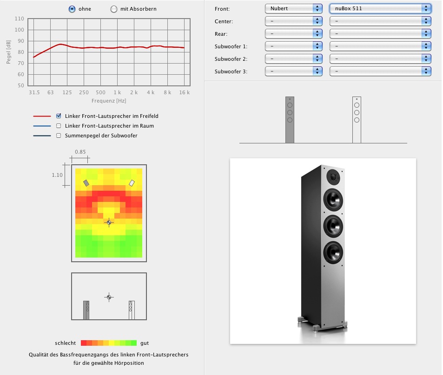Click the listening position crosshair in floor plan
443x375 pixels.
tap(109, 222)
